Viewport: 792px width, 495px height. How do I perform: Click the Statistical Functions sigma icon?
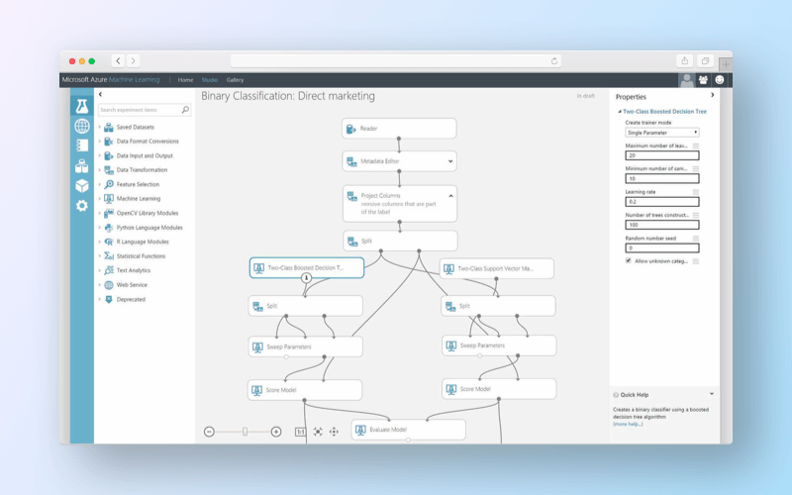[x=109, y=256]
